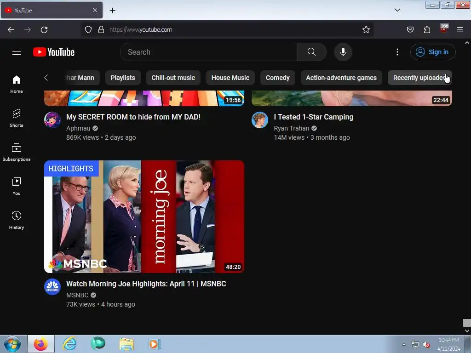This screenshot has width=471, height=353.
Task: Click the search magnifier button
Action: pyautogui.click(x=311, y=52)
